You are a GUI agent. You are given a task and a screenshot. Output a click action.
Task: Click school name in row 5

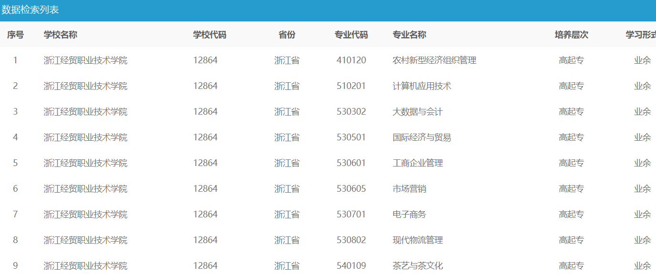tap(85, 163)
